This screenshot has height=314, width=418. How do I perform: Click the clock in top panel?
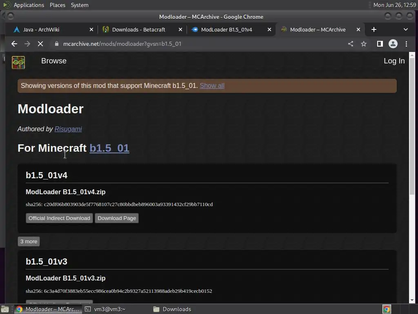click(395, 5)
